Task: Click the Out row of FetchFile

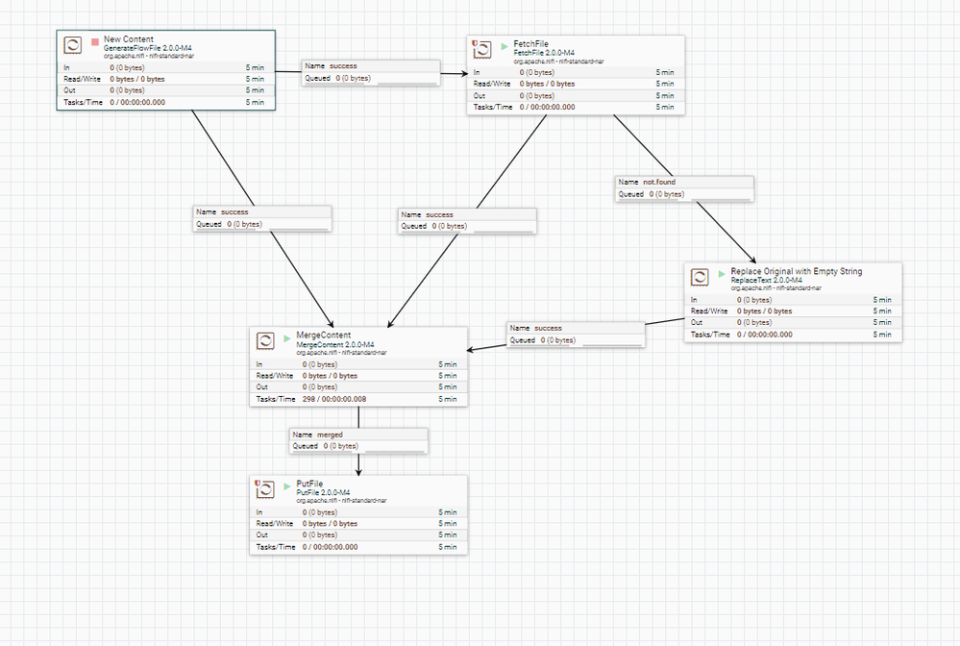Action: point(576,95)
